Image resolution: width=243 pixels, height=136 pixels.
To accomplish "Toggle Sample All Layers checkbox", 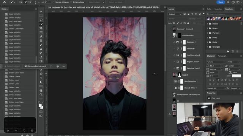I will pyautogui.click(x=54, y=2).
